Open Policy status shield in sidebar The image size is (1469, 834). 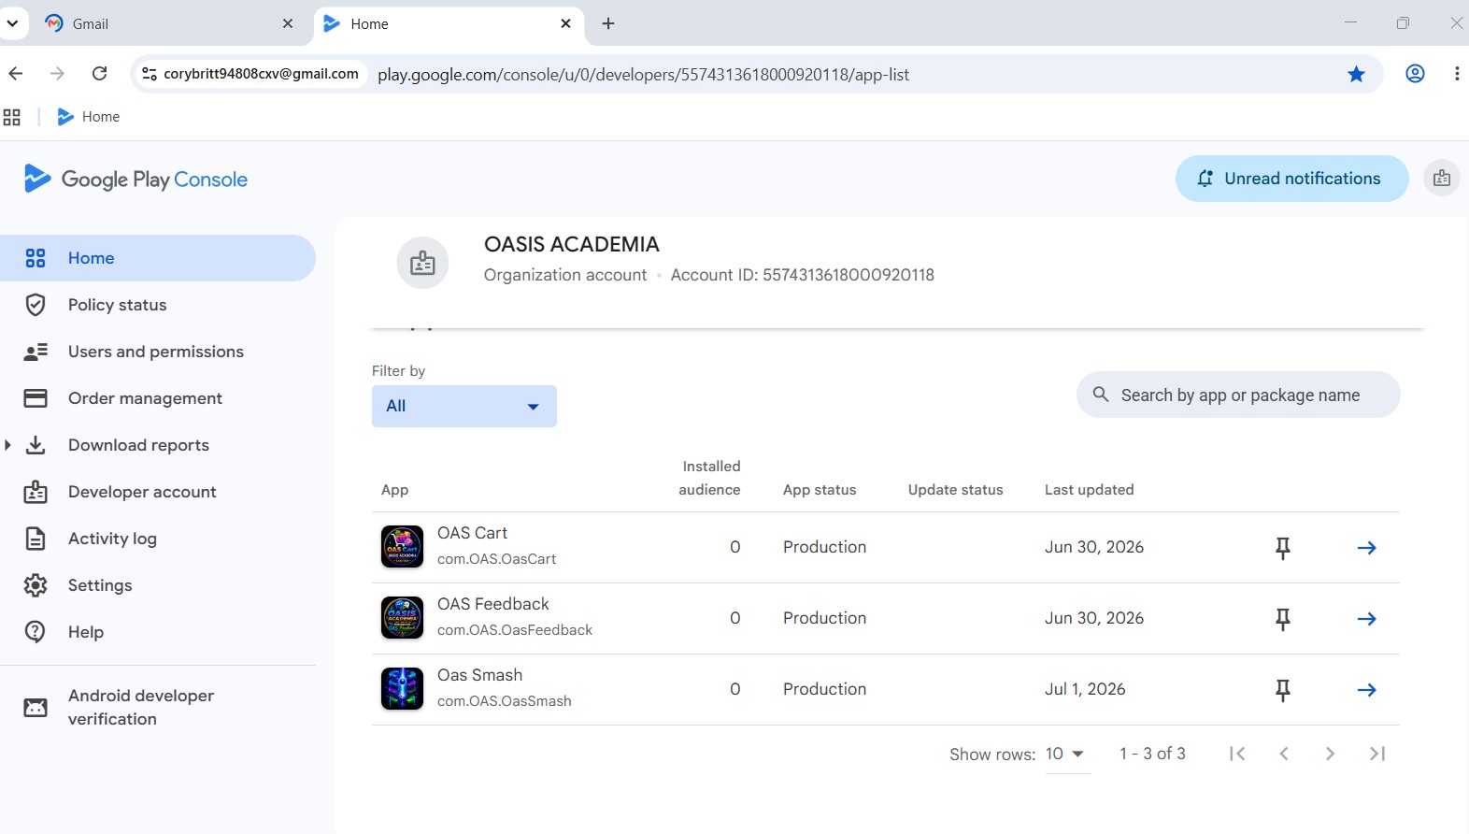36,305
